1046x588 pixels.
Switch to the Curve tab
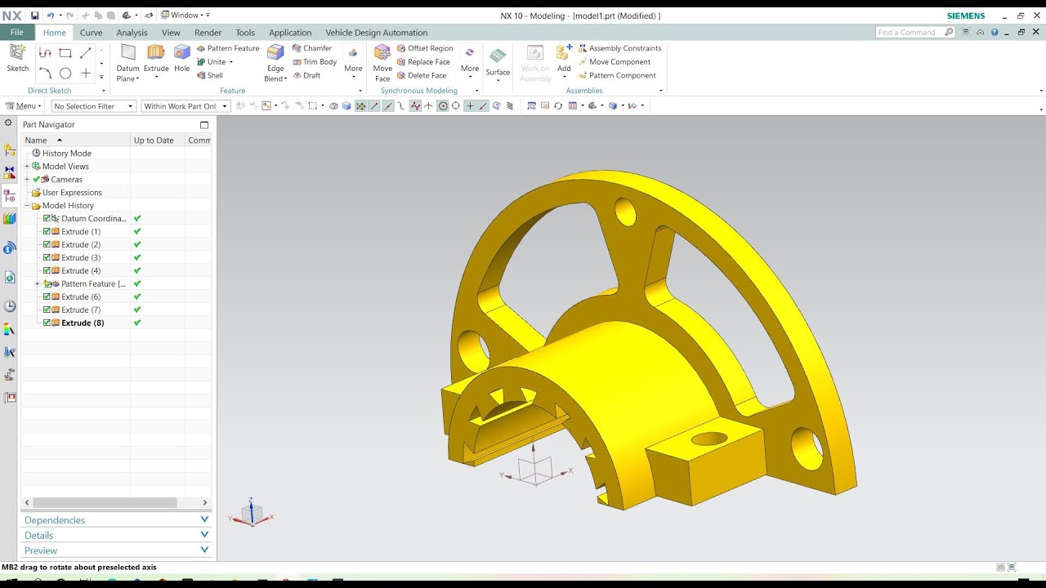(x=91, y=33)
